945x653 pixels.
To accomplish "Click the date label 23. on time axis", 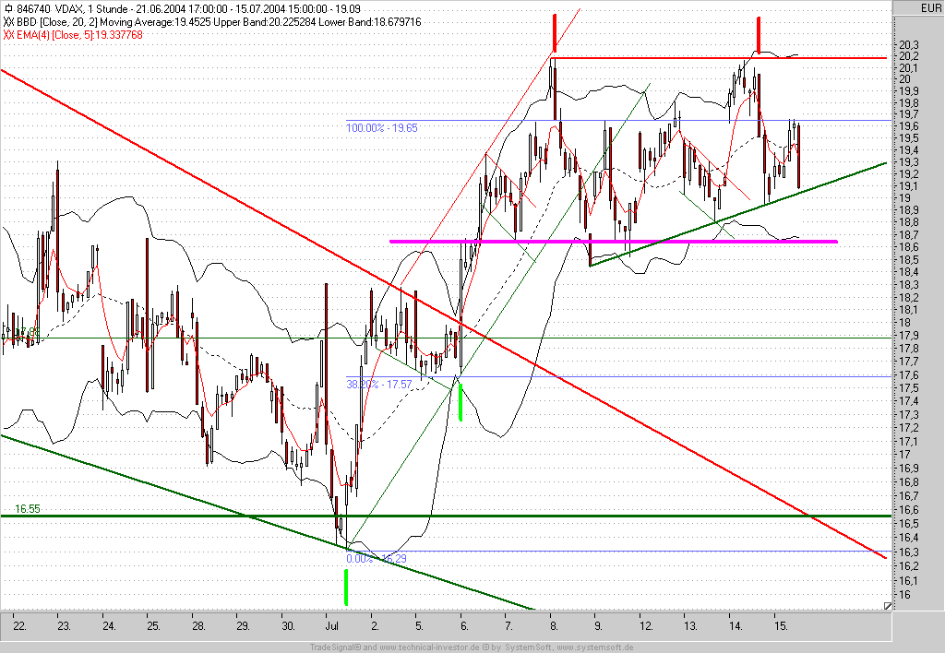I will point(64,626).
